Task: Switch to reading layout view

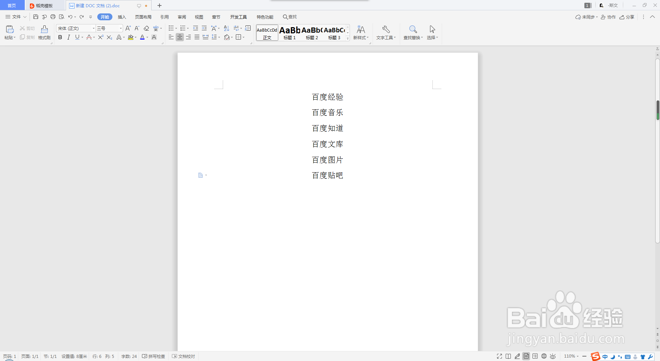Action: click(x=508, y=356)
